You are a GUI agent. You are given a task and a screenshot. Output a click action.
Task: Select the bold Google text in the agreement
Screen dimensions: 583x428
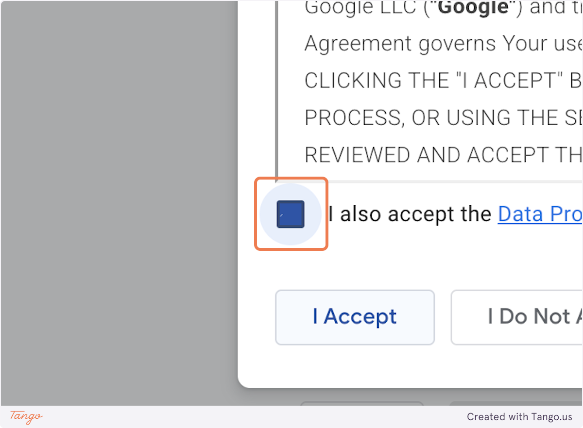coord(472,7)
